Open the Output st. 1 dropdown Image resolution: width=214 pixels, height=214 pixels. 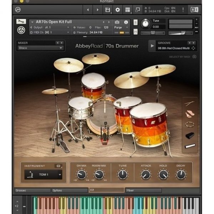[x=50, y=27]
